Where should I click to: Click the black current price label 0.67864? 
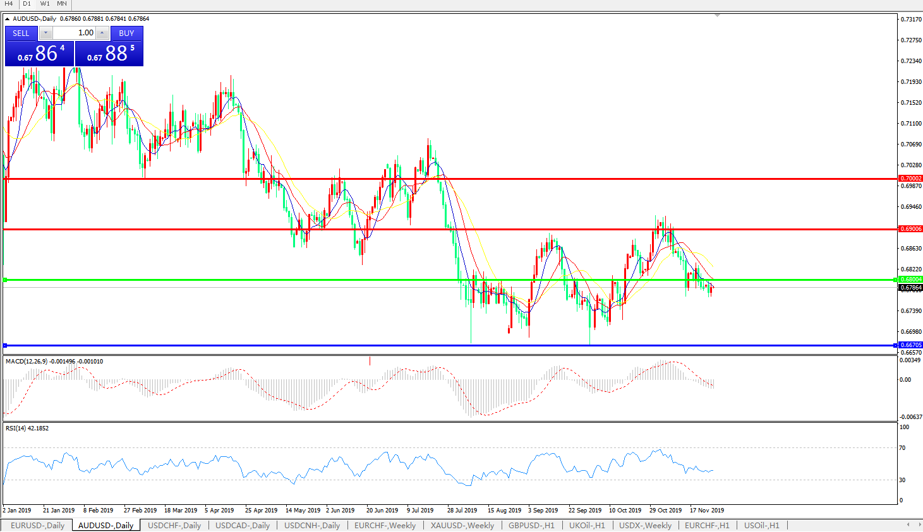tap(910, 288)
